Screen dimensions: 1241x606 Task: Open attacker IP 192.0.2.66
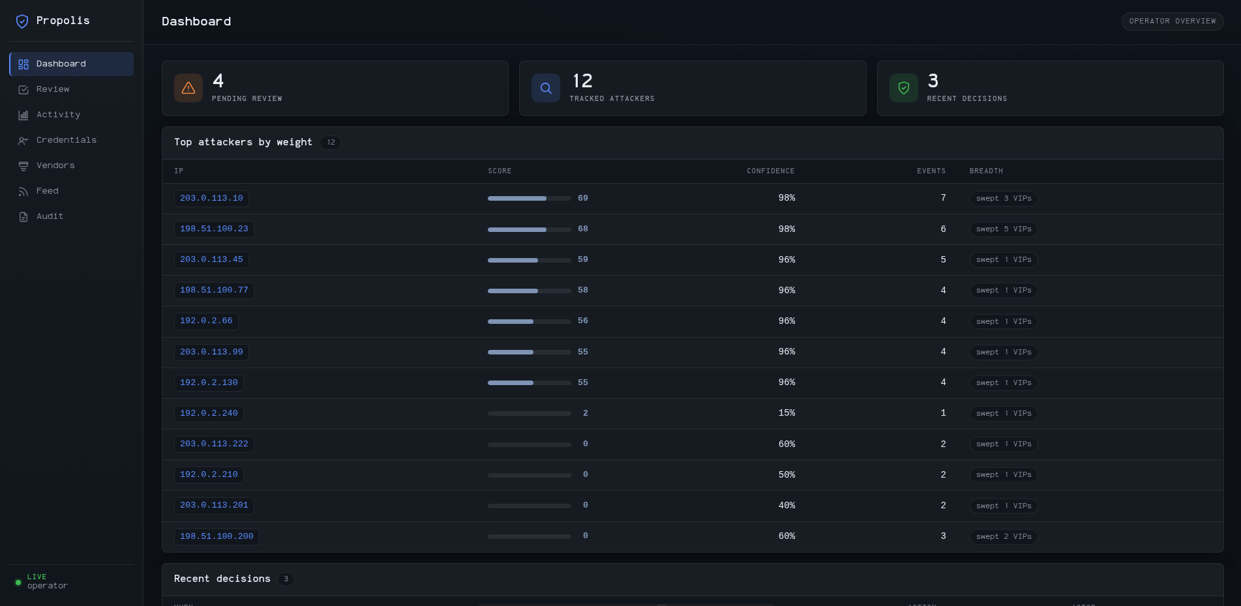click(x=206, y=321)
